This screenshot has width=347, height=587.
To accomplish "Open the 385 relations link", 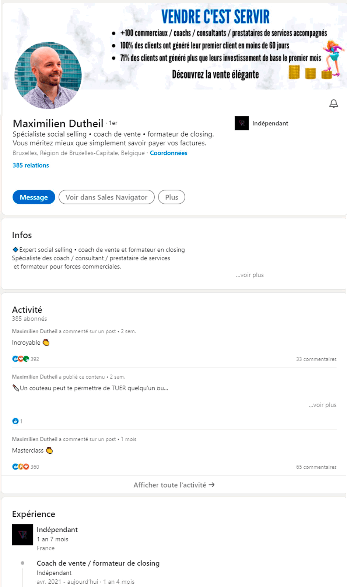I will click(x=31, y=165).
